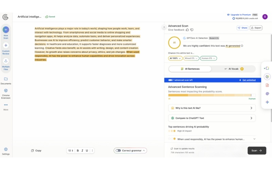Click the Copy button
The height and width of the screenshot is (170, 272).
coord(36,151)
